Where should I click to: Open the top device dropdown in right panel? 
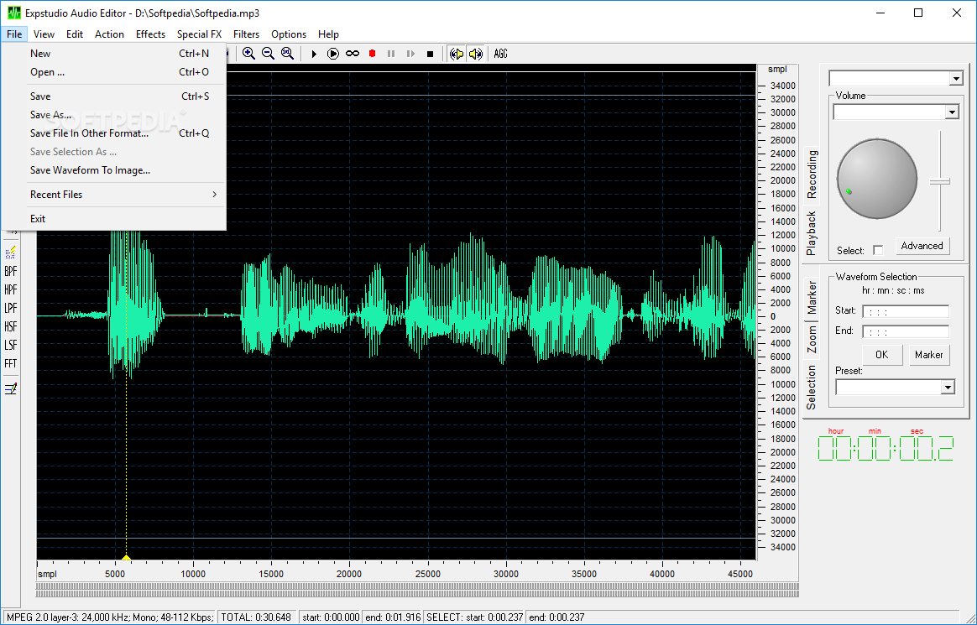point(957,78)
